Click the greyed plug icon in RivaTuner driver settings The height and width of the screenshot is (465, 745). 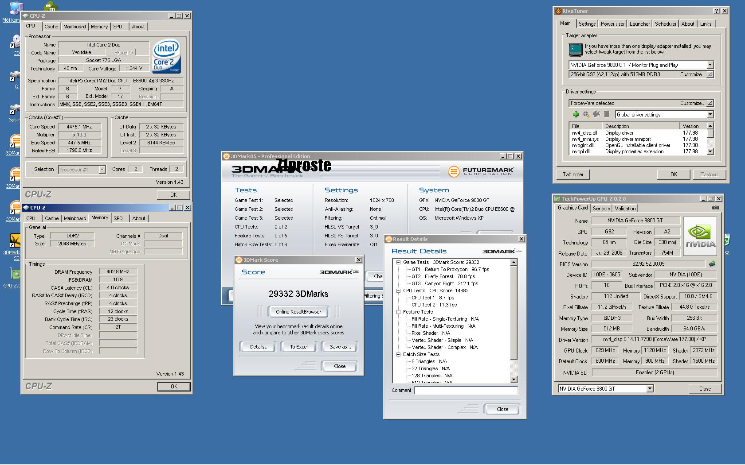(x=596, y=114)
